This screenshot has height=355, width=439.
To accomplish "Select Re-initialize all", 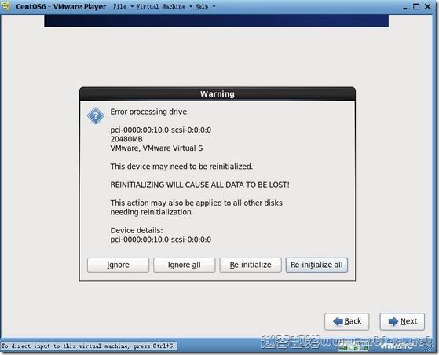I will (316, 265).
